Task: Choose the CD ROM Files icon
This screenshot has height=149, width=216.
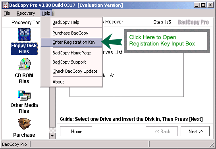Action: click(24, 64)
